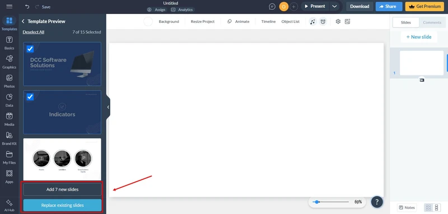The width and height of the screenshot is (448, 214).
Task: Open the Basics sidebar panel
Action: (x=9, y=43)
